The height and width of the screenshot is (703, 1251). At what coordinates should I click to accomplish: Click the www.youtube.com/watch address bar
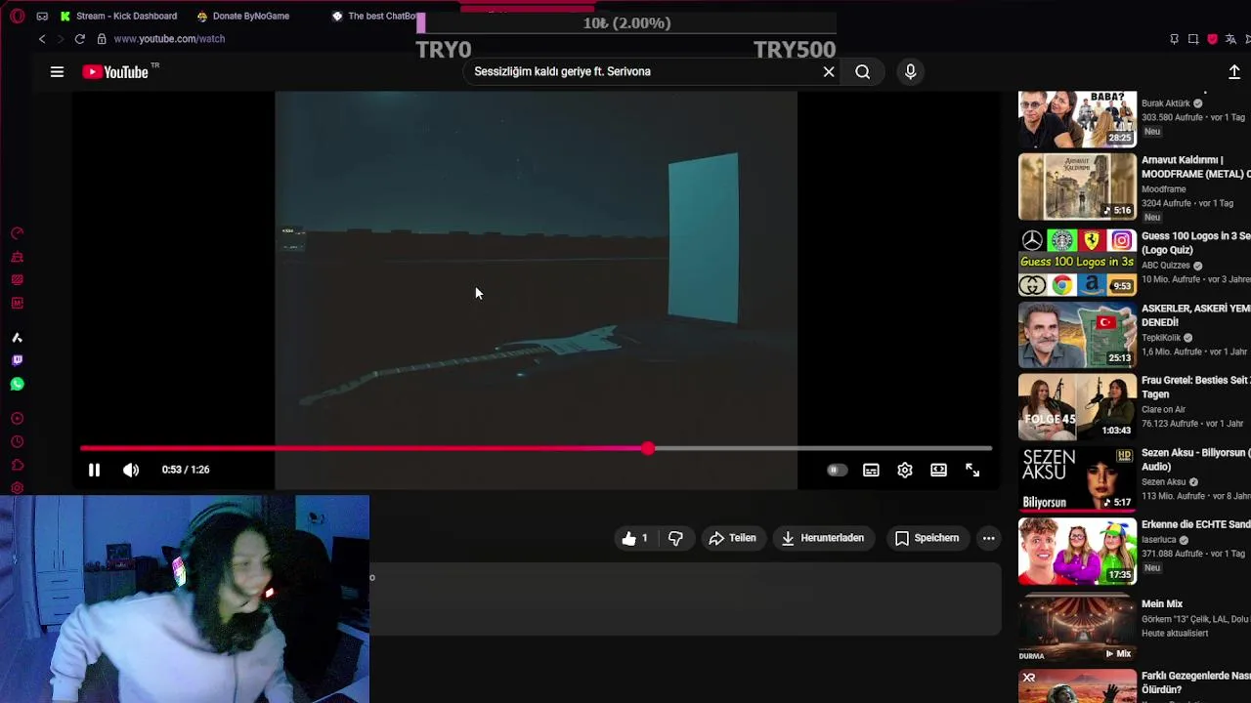[169, 39]
